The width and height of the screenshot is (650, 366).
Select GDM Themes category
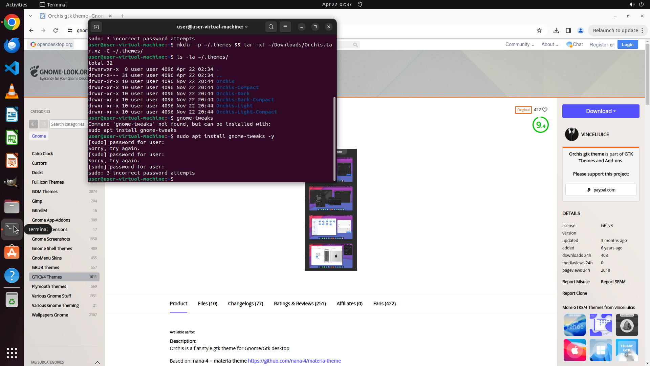click(45, 191)
